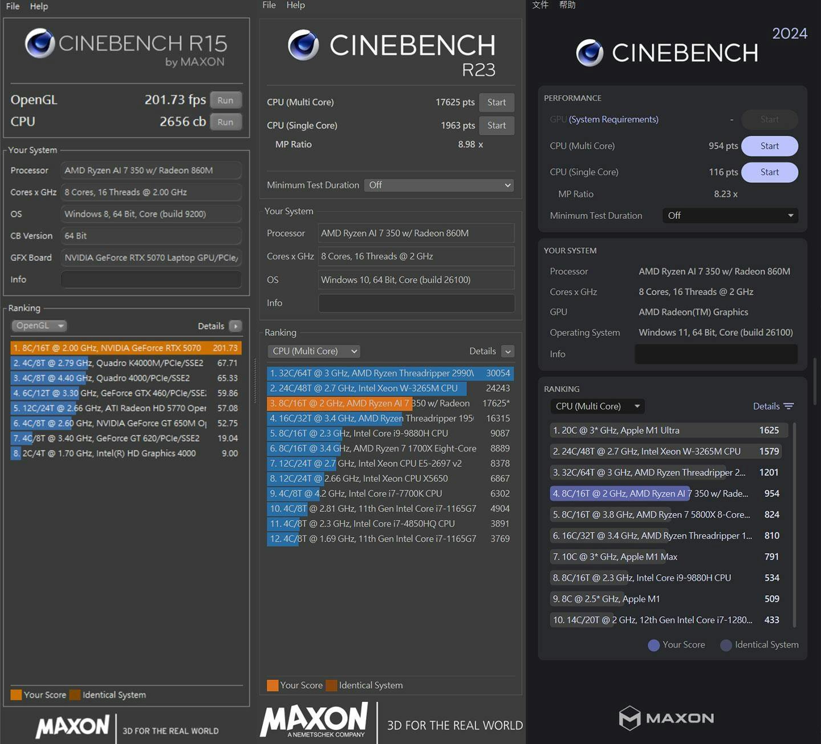Screen dimensions: 821x744
Task: Select R15 ranking row NVIDIA GeForce RTX 5070
Action: 126,348
